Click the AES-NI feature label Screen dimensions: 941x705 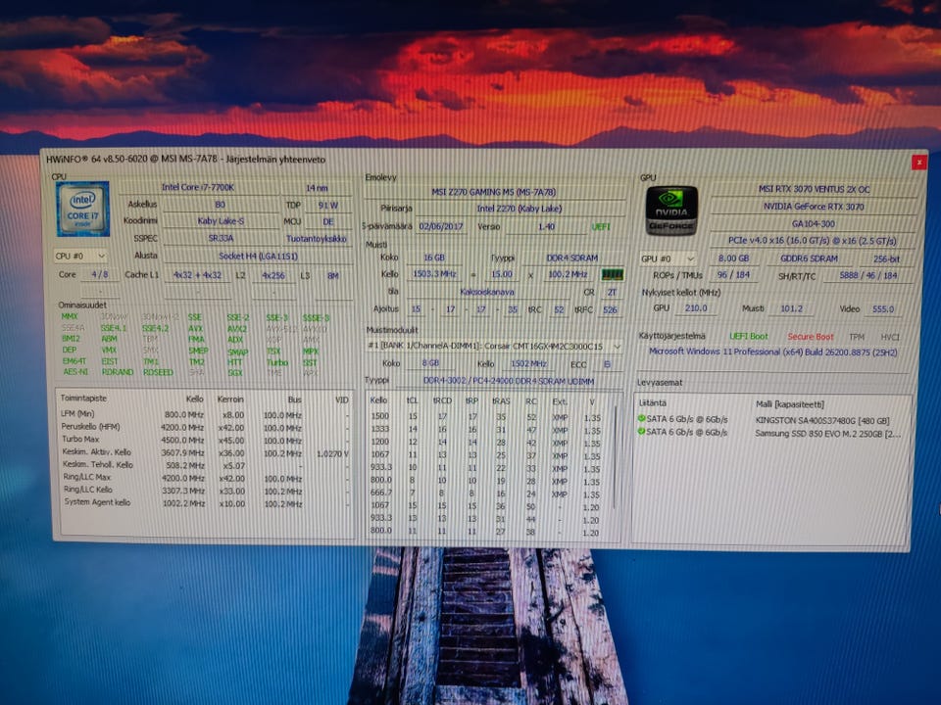(75, 372)
